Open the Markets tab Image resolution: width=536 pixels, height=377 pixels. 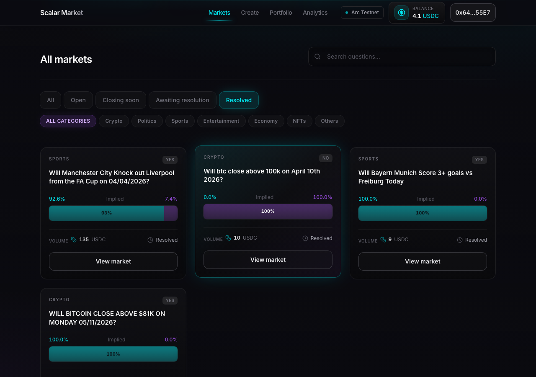(219, 13)
